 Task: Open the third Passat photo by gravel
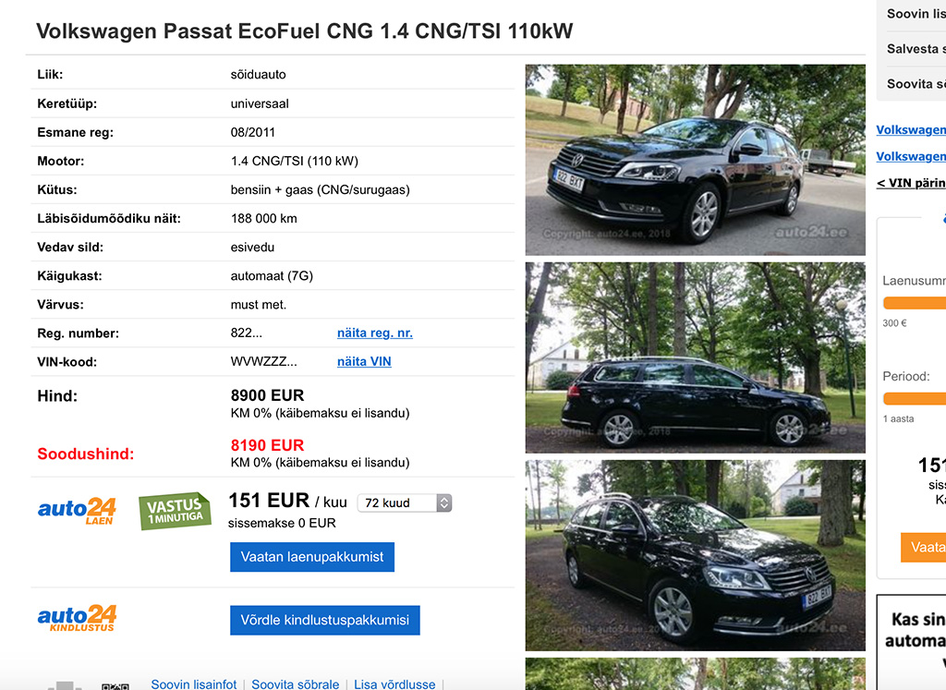pyautogui.click(x=695, y=555)
